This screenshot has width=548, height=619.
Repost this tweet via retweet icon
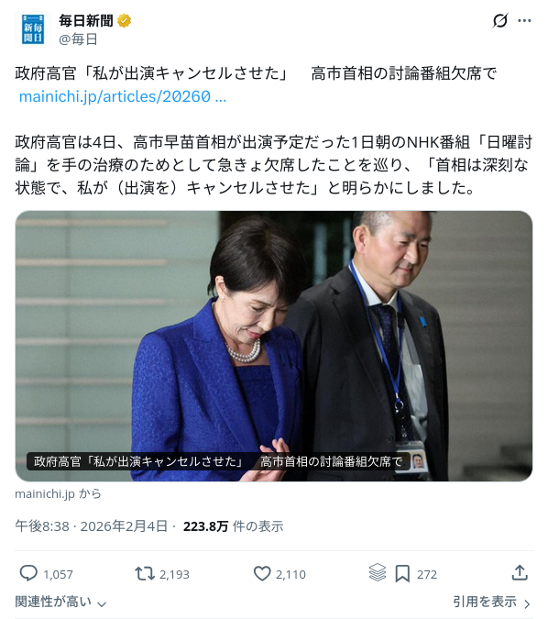tap(145, 573)
